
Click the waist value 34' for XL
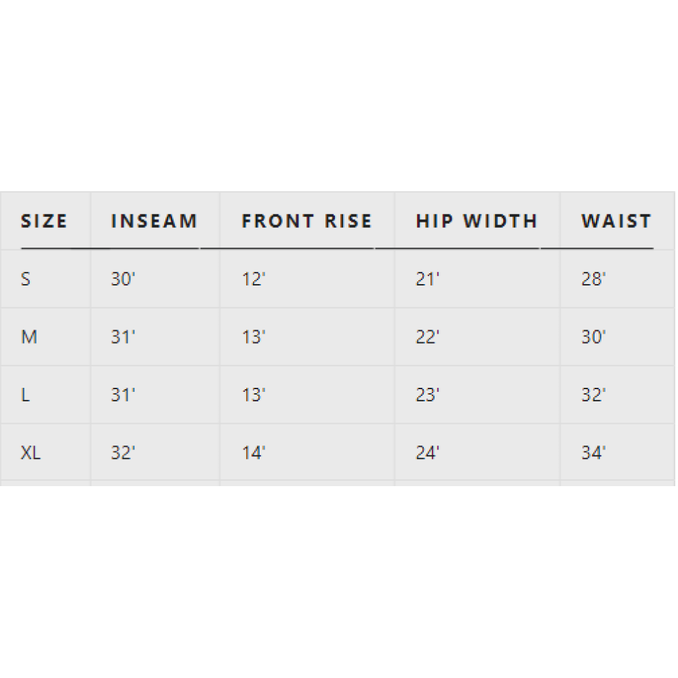pyautogui.click(x=593, y=453)
